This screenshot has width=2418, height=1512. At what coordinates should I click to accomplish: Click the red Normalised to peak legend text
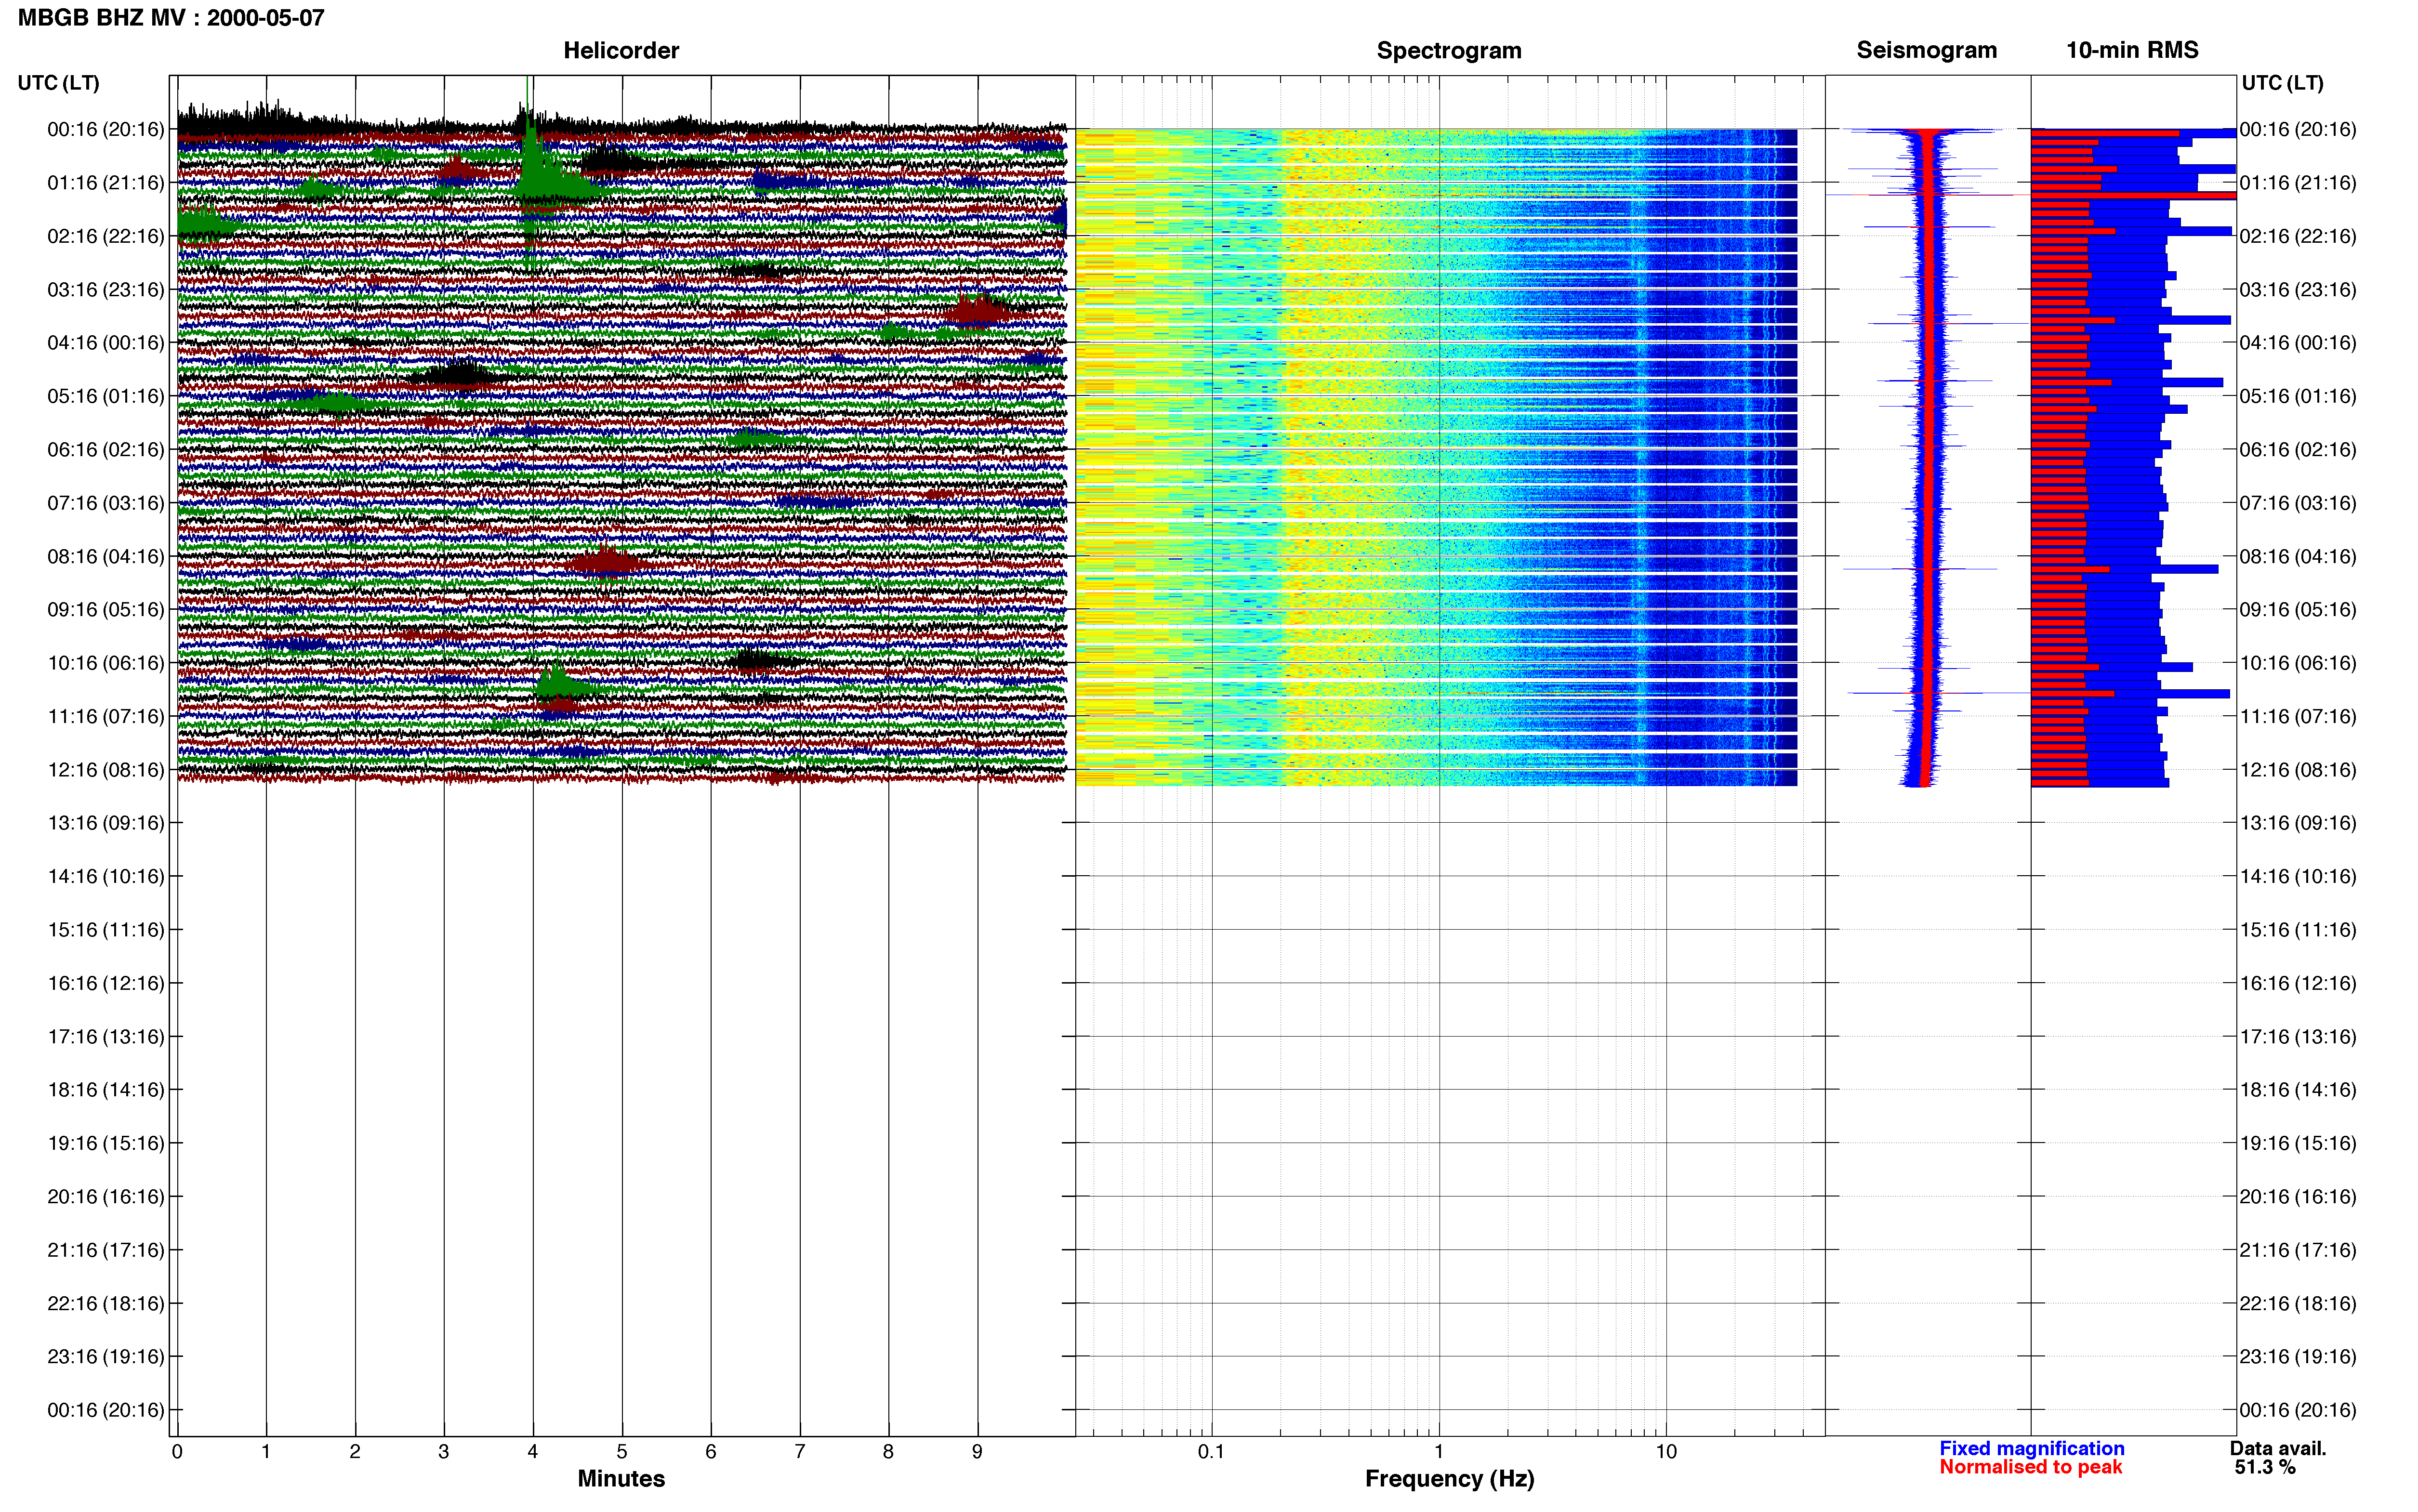[x=2031, y=1467]
